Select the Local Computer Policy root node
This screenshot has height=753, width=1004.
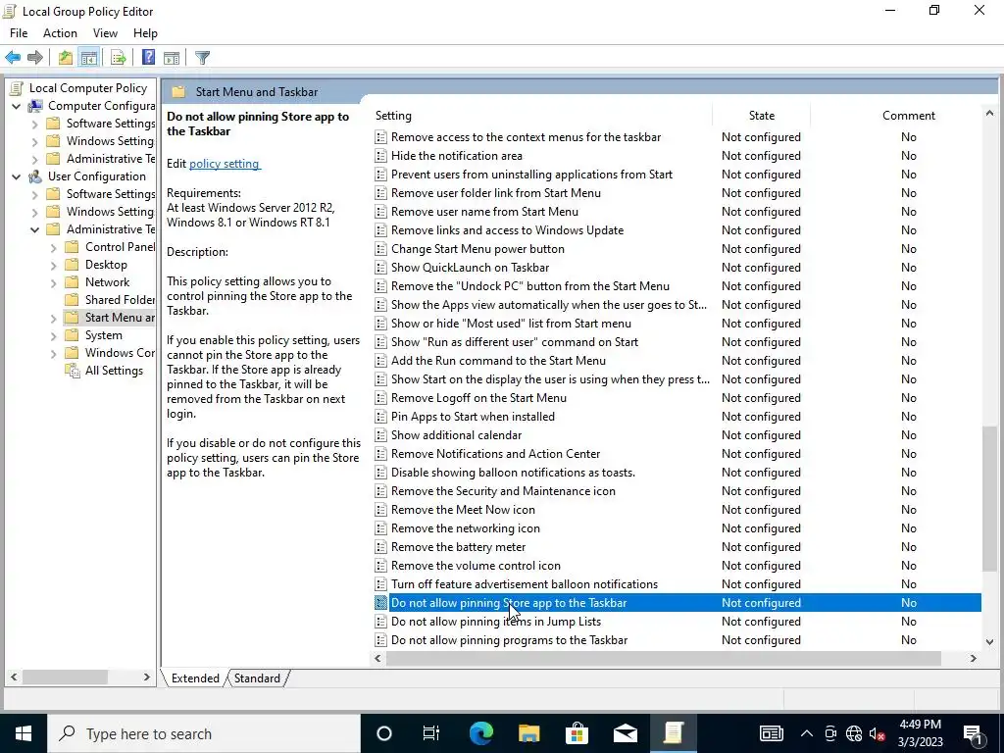[87, 87]
